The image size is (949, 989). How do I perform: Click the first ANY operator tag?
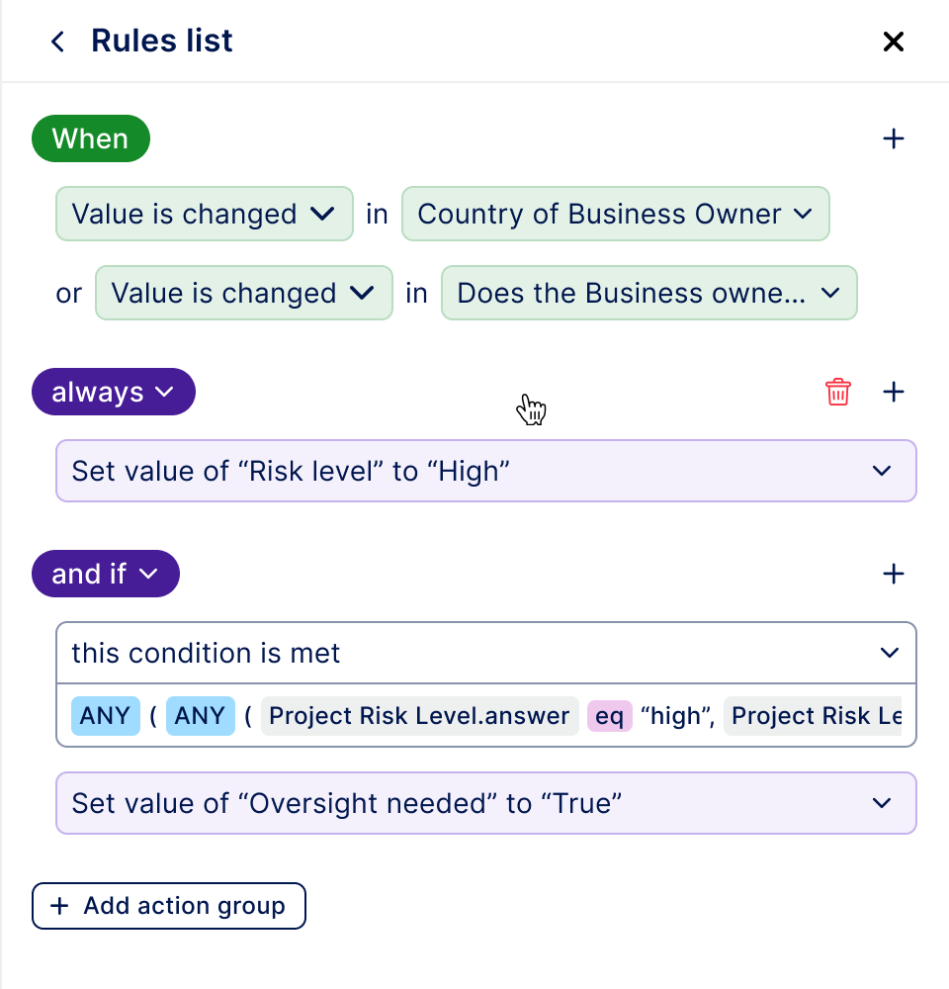105,716
